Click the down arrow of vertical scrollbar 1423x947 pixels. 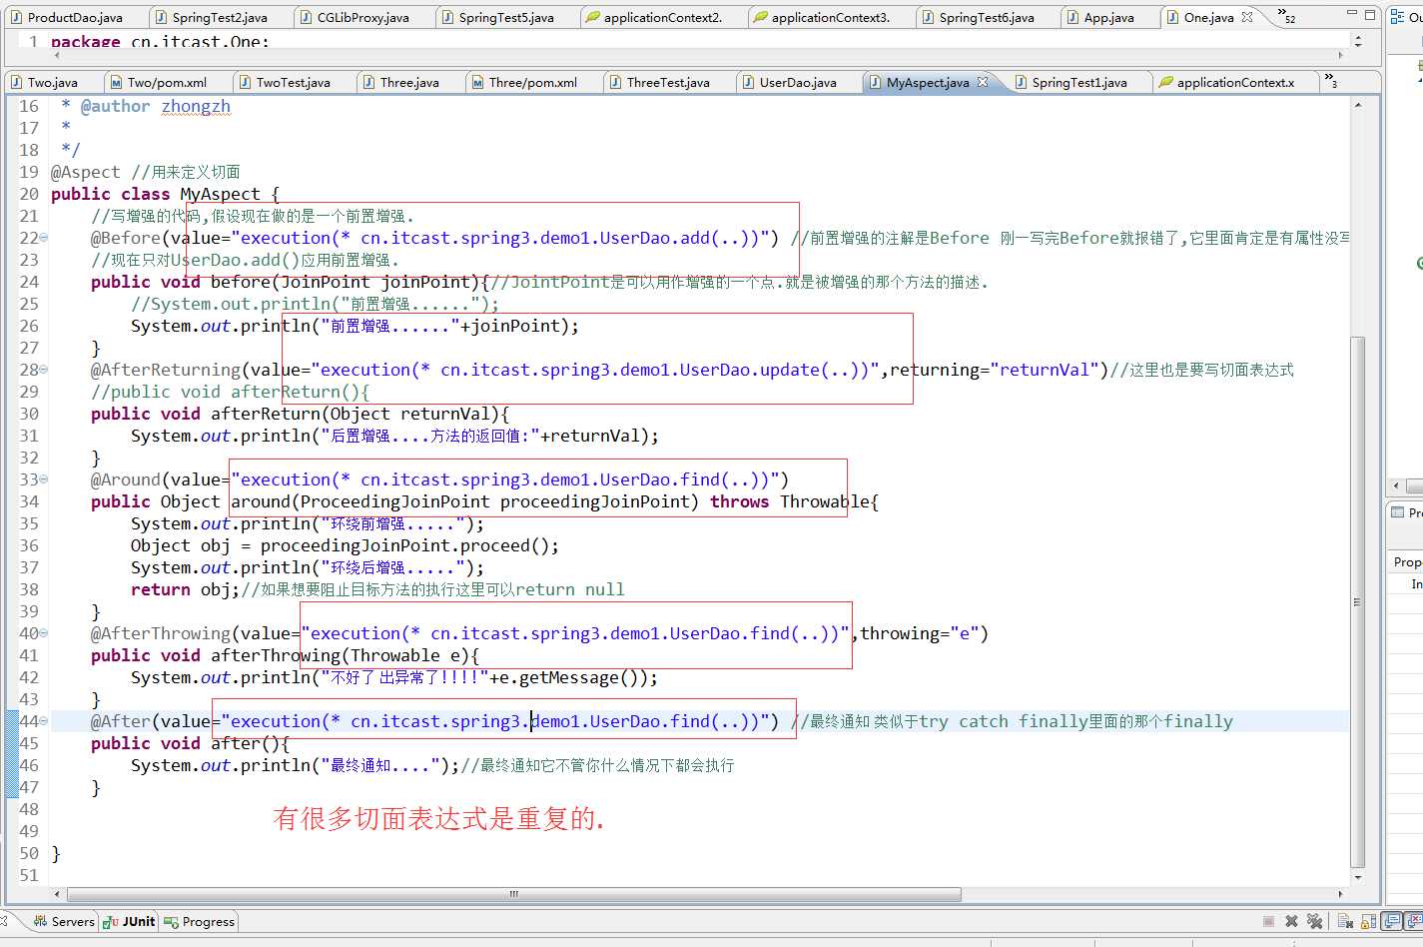coord(1357,877)
